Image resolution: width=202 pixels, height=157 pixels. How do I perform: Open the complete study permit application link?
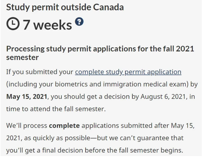coord(128,72)
